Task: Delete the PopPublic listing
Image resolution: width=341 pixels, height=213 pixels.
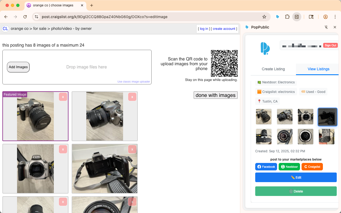Action: [296, 191]
